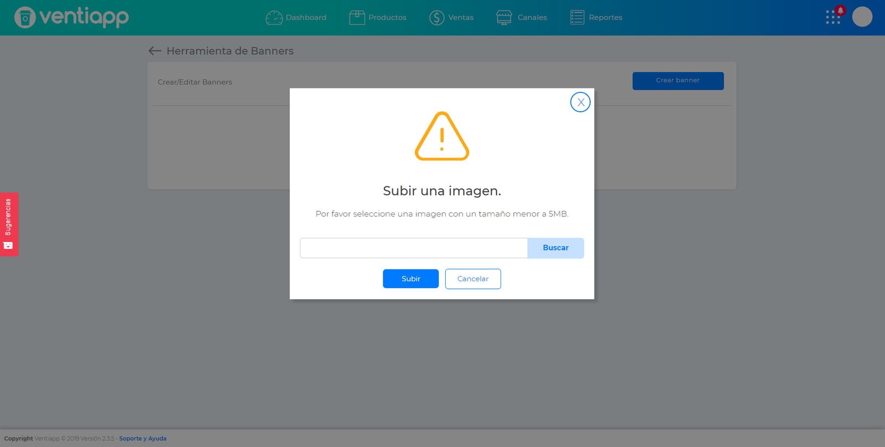Click the Reportes list icon
885x447 pixels.
click(x=577, y=18)
